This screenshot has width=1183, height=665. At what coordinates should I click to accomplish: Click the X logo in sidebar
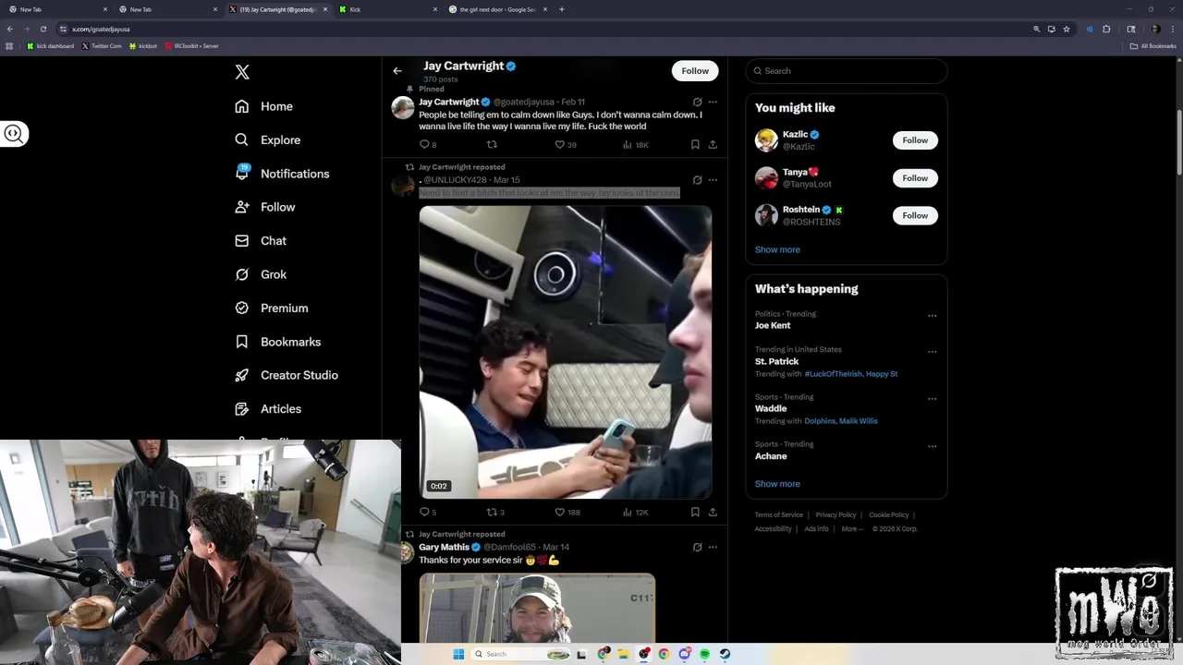click(242, 72)
